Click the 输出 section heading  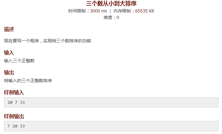pos(9,72)
